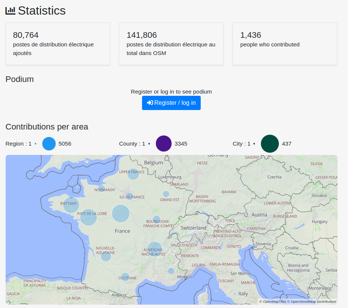Click the 1,436 contributors value

pyautogui.click(x=250, y=35)
